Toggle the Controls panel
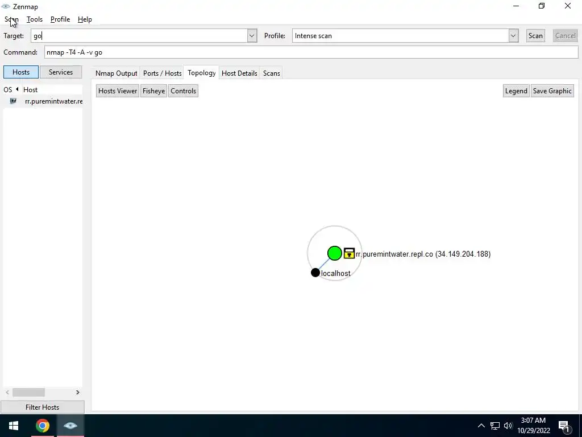582x437 pixels. click(x=183, y=91)
